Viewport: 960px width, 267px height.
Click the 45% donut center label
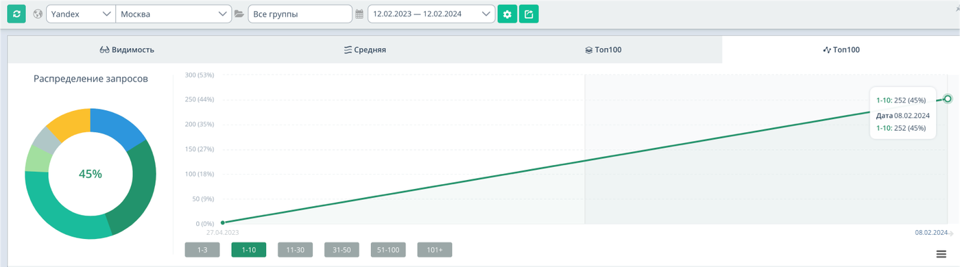click(91, 174)
